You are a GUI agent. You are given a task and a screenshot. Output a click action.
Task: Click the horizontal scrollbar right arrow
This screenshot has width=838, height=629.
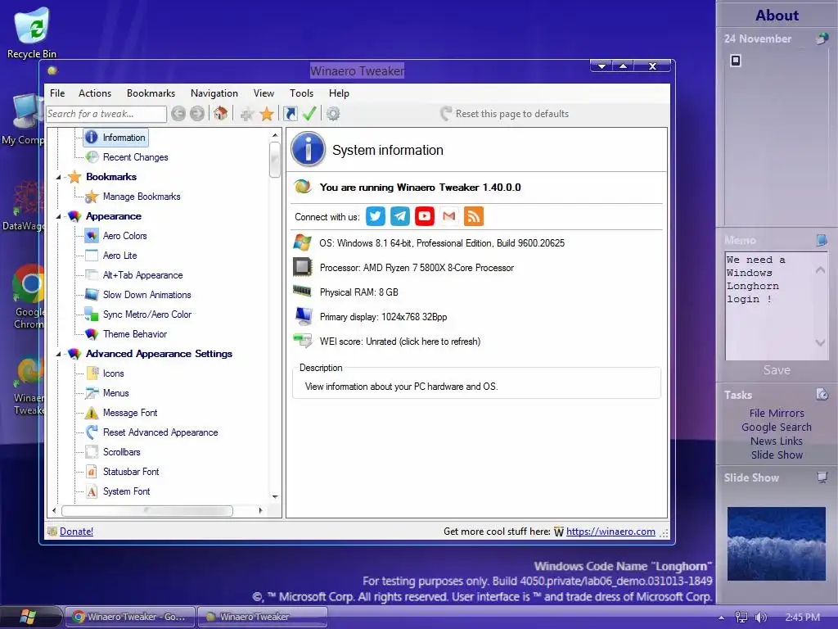pos(260,511)
